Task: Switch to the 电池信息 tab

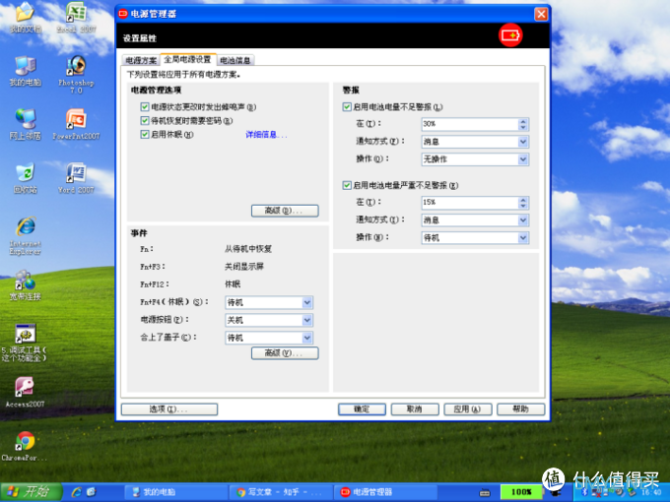Action: coord(235,61)
